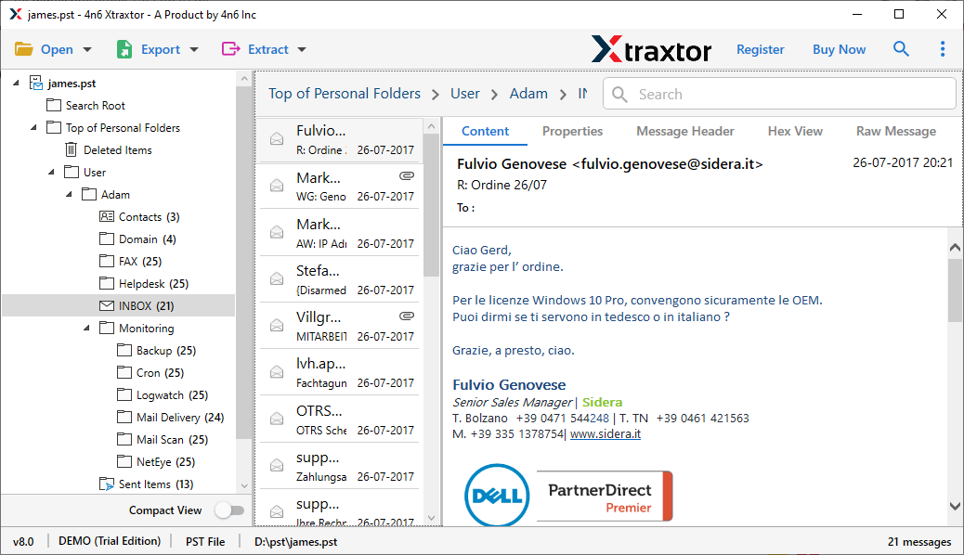Select Contacts using its address book icon
The height and width of the screenshot is (555, 964).
pos(106,216)
